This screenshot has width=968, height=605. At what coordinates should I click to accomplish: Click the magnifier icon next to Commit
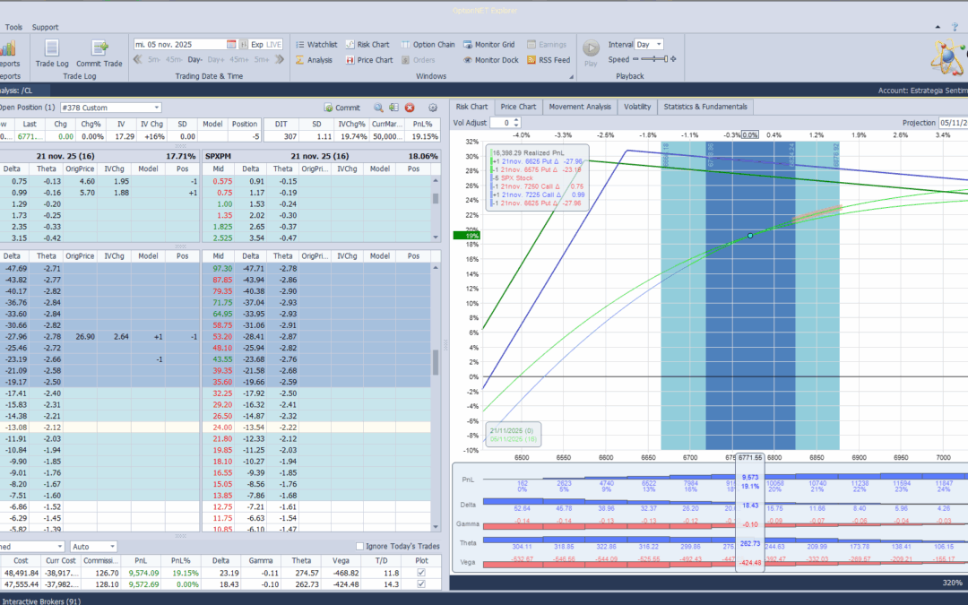click(378, 108)
